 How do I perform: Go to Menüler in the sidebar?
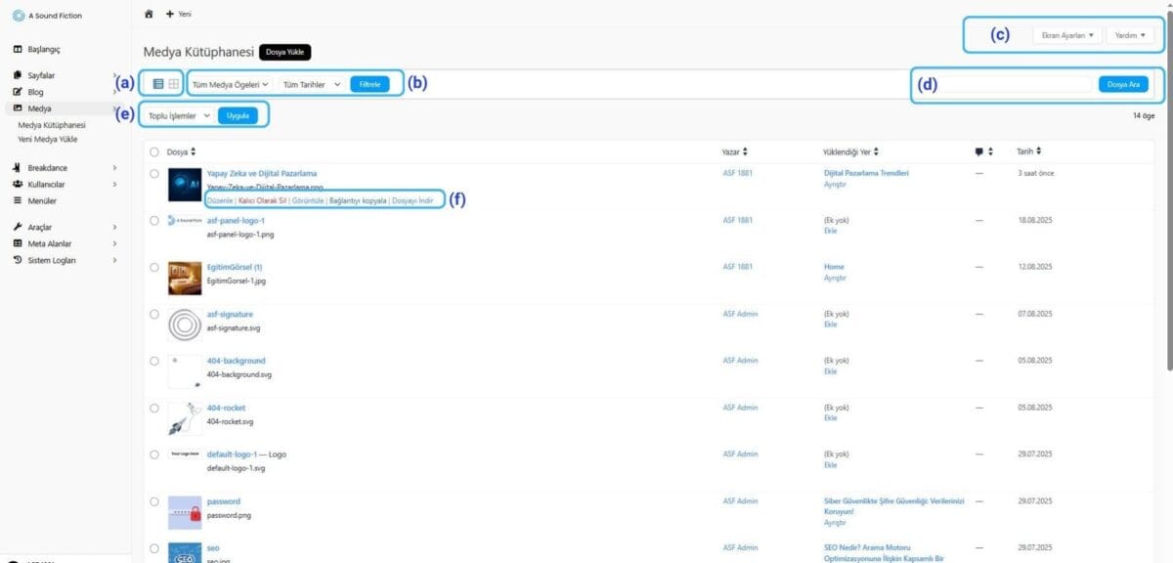click(42, 200)
